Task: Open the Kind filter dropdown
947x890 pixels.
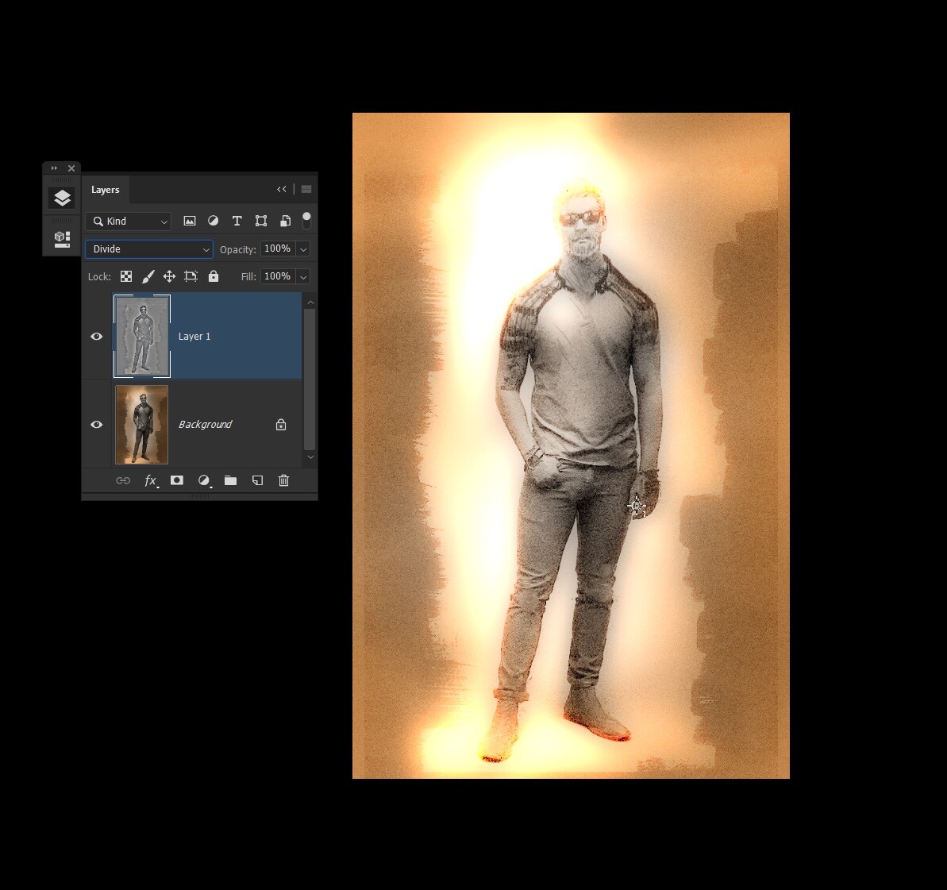Action: (x=128, y=222)
